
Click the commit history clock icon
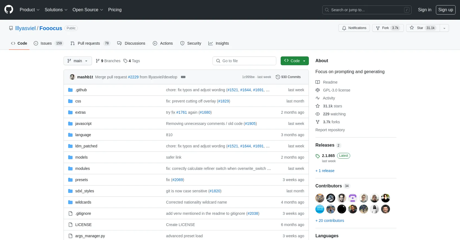(x=278, y=77)
